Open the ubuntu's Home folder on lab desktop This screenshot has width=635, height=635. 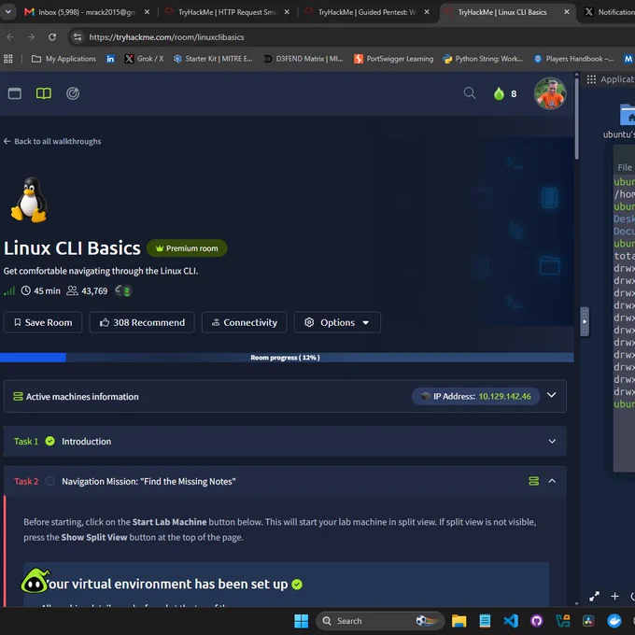point(627,121)
